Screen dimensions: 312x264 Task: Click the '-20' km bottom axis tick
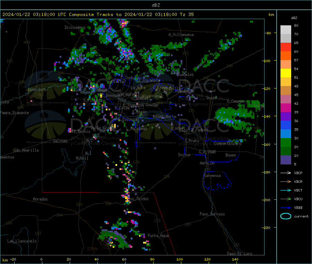pyautogui.click(x=13, y=259)
